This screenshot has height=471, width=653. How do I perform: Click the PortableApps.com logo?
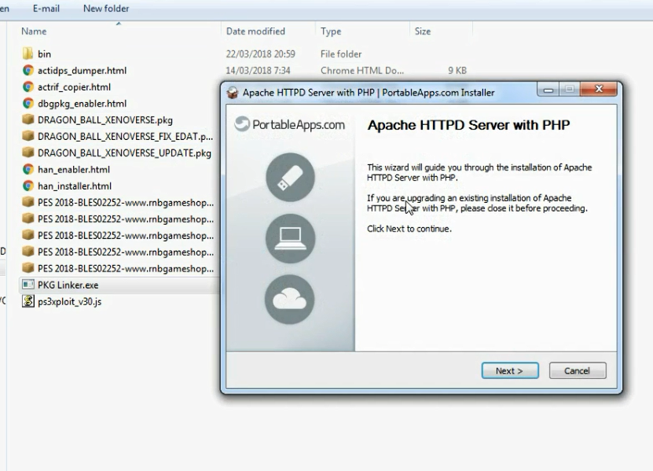tap(289, 124)
